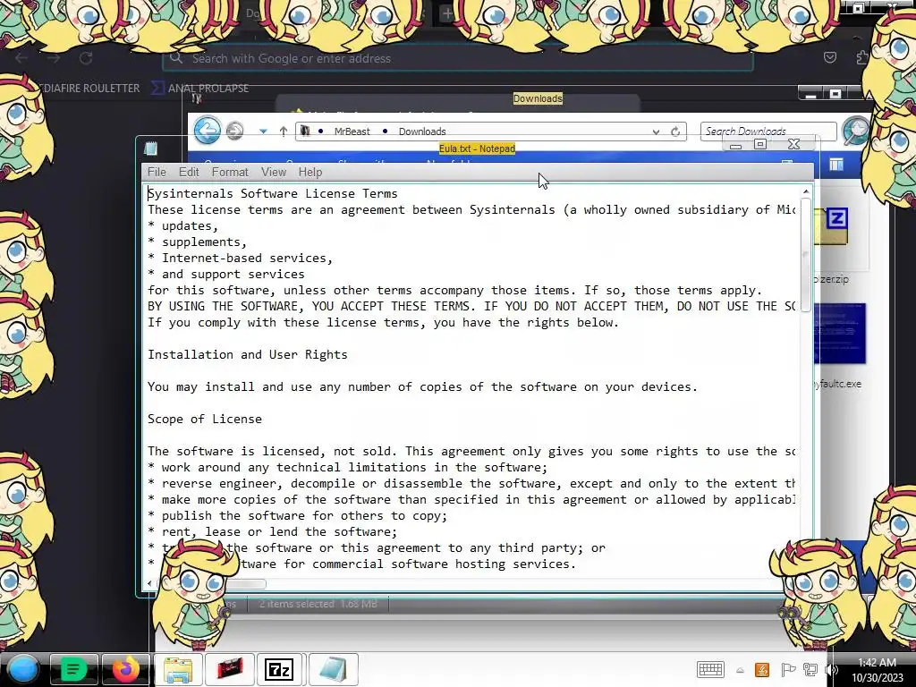916x687 pixels.
Task: Select the blue-screen exe thumbnail in Explorer
Action: 839,334
